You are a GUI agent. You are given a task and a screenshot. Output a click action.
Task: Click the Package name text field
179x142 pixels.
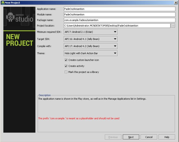pyautogui.click(x=120, y=20)
